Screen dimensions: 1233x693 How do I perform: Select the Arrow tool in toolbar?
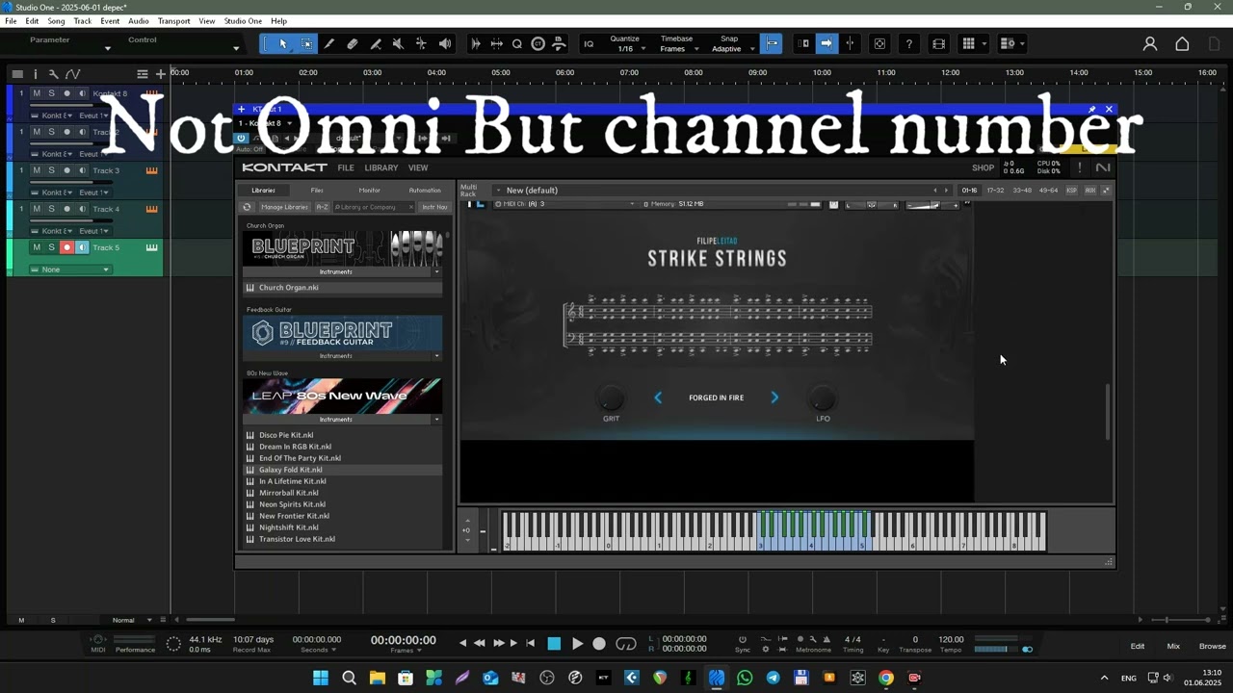(283, 43)
